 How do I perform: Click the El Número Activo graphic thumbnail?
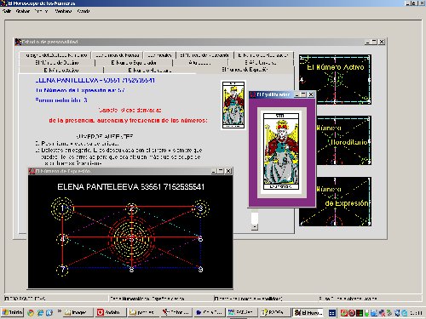(335, 80)
